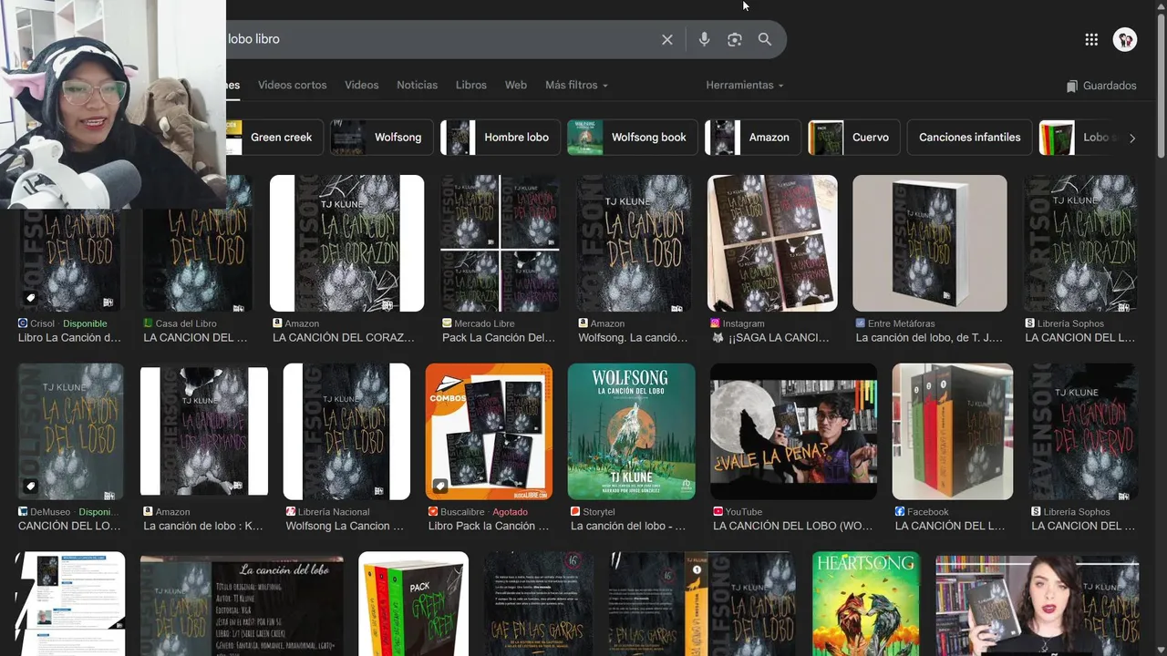Open Librería Sophos La Canción del Corazón cover

pyautogui.click(x=1080, y=243)
